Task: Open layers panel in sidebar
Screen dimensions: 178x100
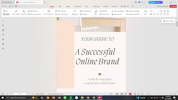Action: 3,49
